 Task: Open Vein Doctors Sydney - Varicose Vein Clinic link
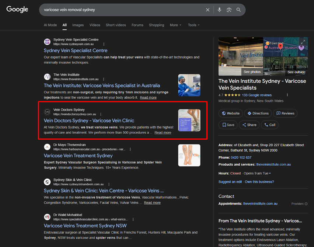tap(89, 121)
